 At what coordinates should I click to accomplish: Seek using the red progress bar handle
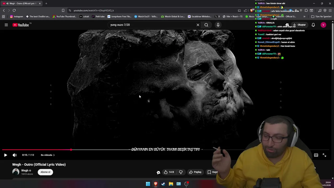click(x=71, y=150)
